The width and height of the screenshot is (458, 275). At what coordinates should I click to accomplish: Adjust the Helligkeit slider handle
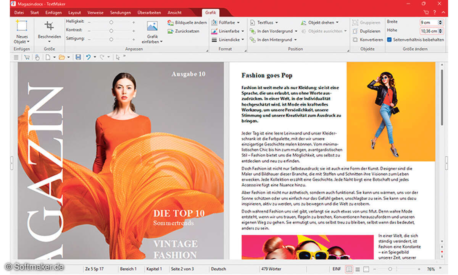click(111, 23)
